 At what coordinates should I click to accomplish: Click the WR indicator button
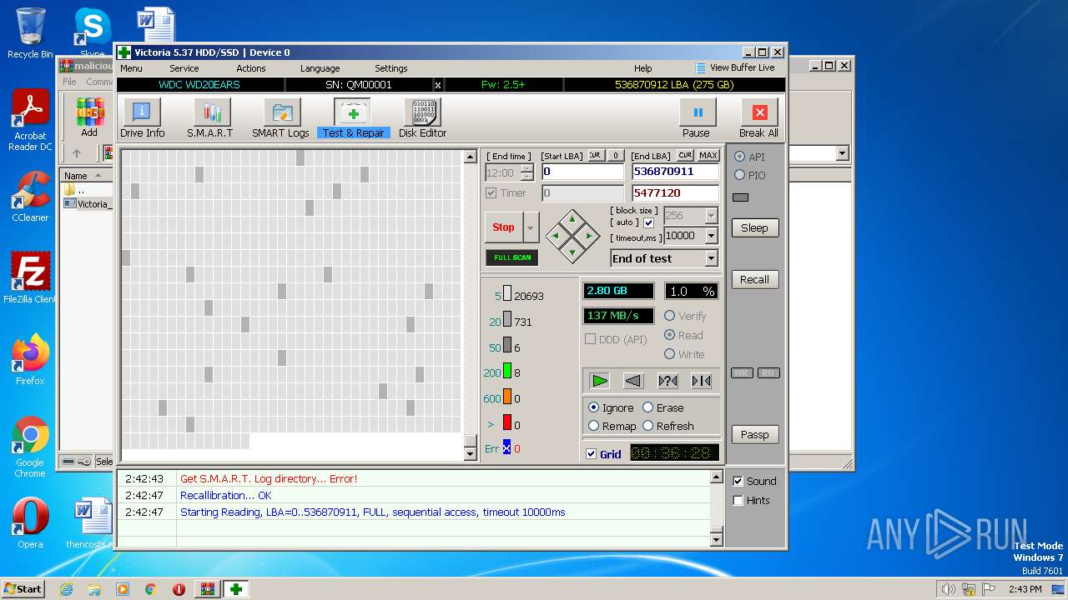click(x=742, y=373)
